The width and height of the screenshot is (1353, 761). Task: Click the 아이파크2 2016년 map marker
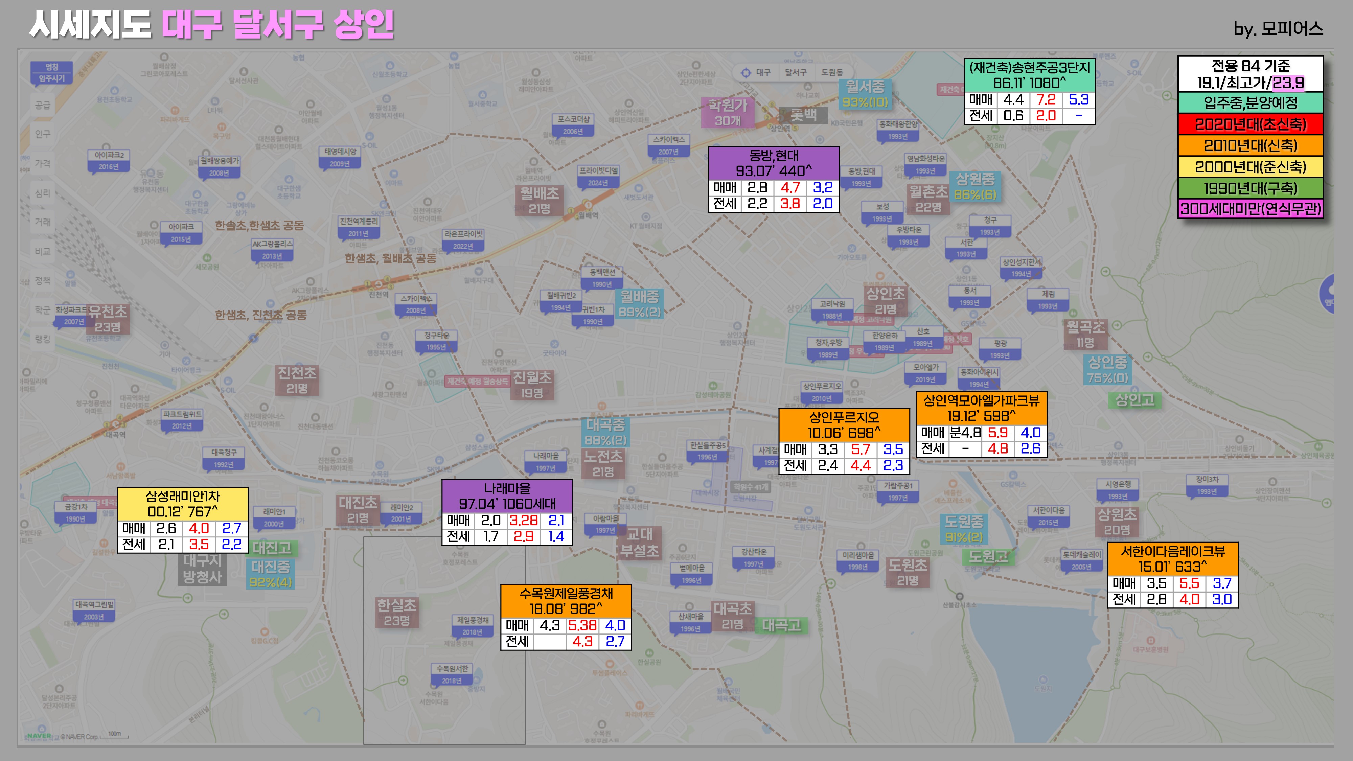point(109,161)
